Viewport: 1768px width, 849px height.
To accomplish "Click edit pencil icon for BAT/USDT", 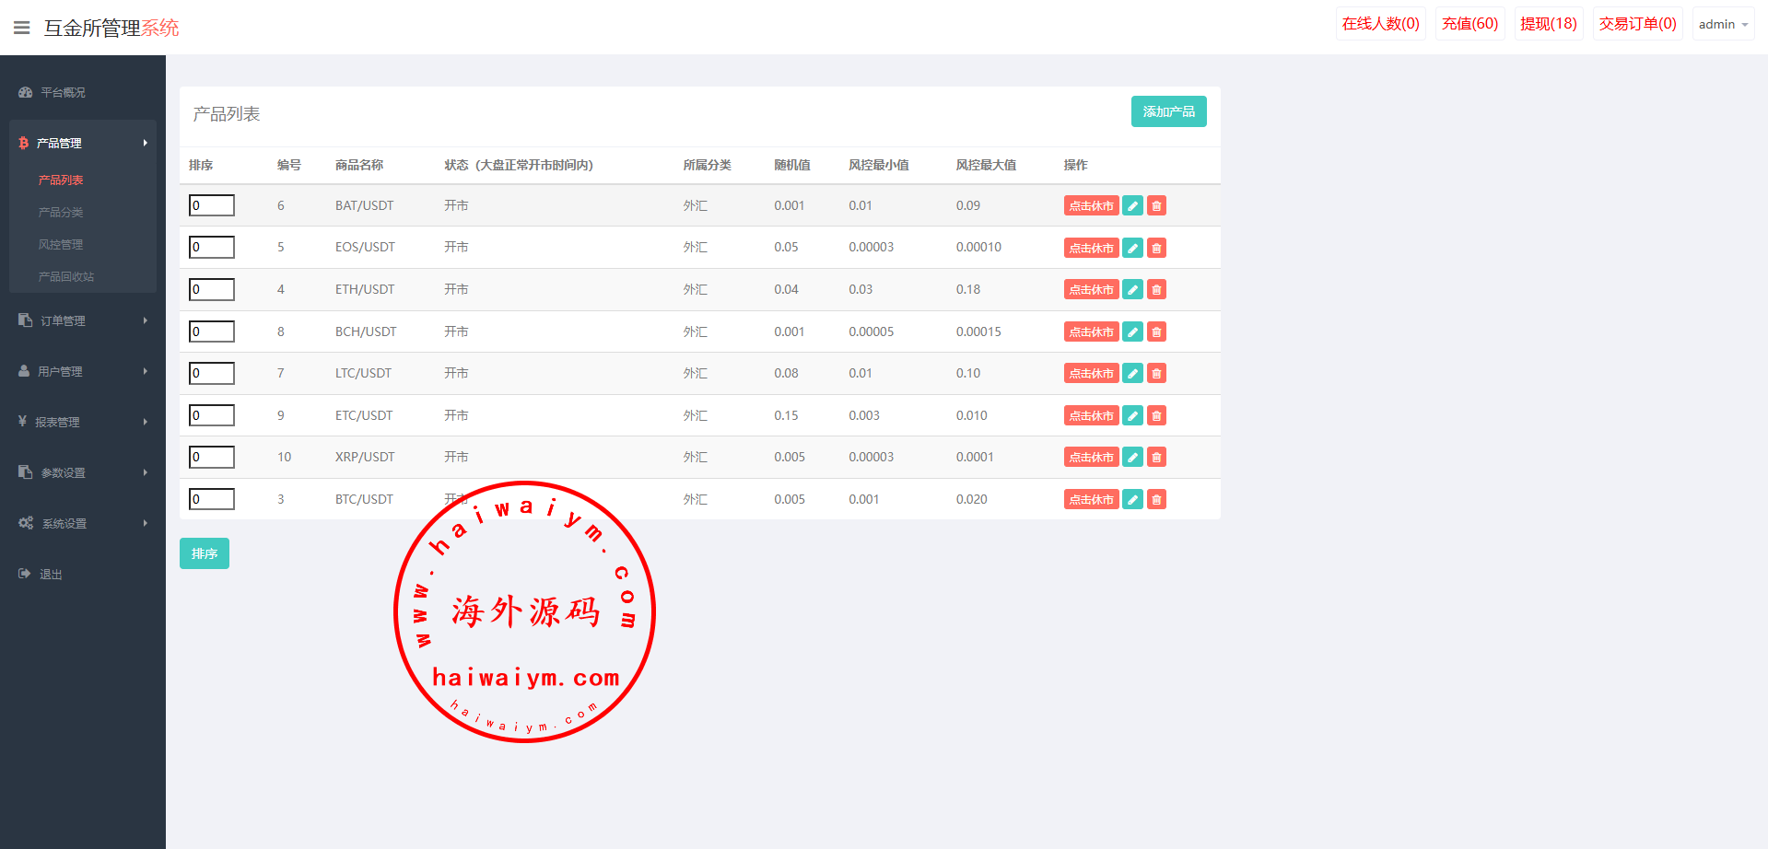I will (1132, 206).
